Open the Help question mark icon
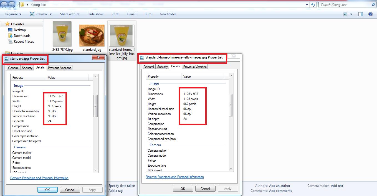The height and width of the screenshot is (196, 377). (x=370, y=14)
